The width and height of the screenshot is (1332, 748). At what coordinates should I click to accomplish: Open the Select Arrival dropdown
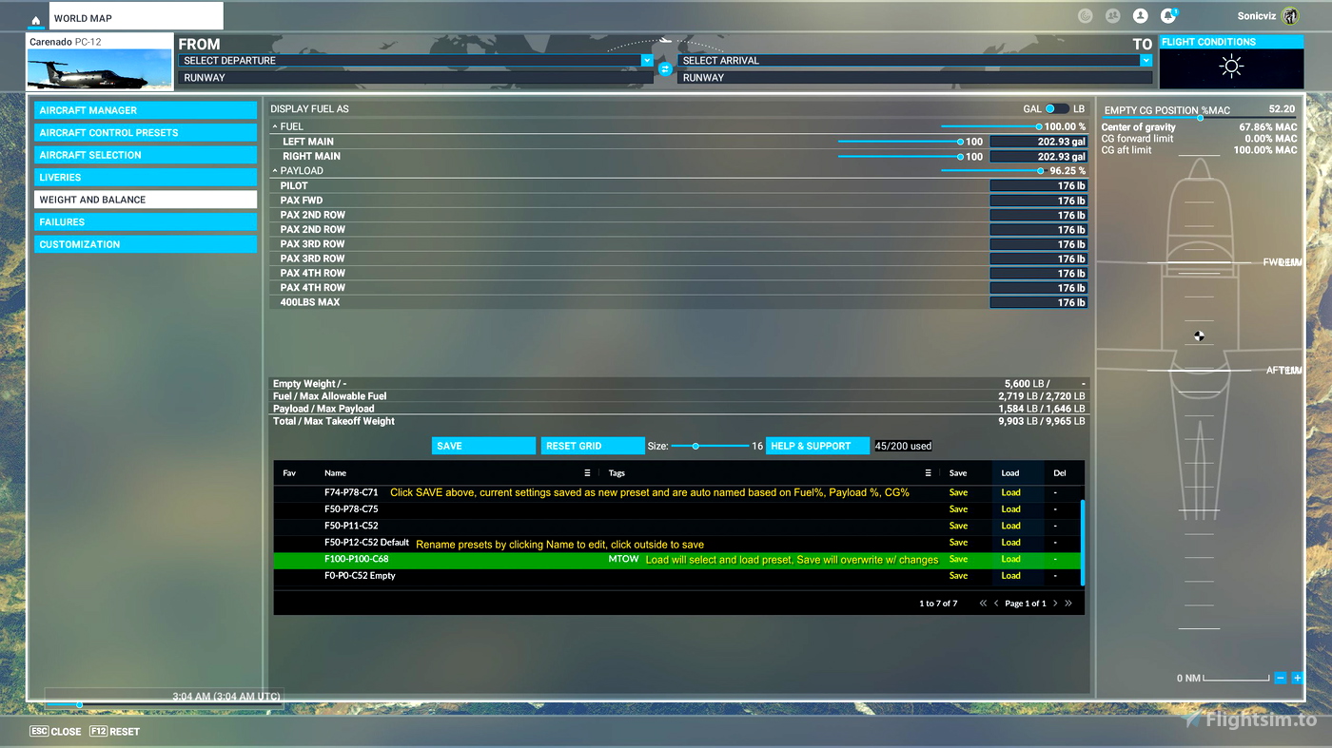pyautogui.click(x=1146, y=60)
